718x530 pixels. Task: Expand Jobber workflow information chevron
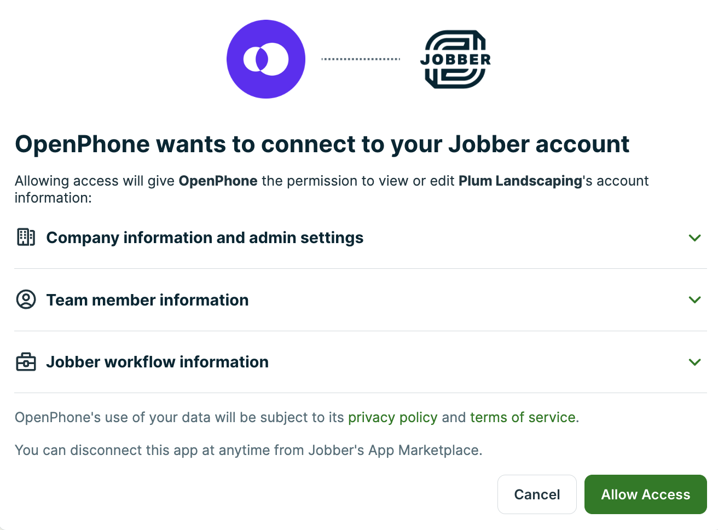(694, 362)
